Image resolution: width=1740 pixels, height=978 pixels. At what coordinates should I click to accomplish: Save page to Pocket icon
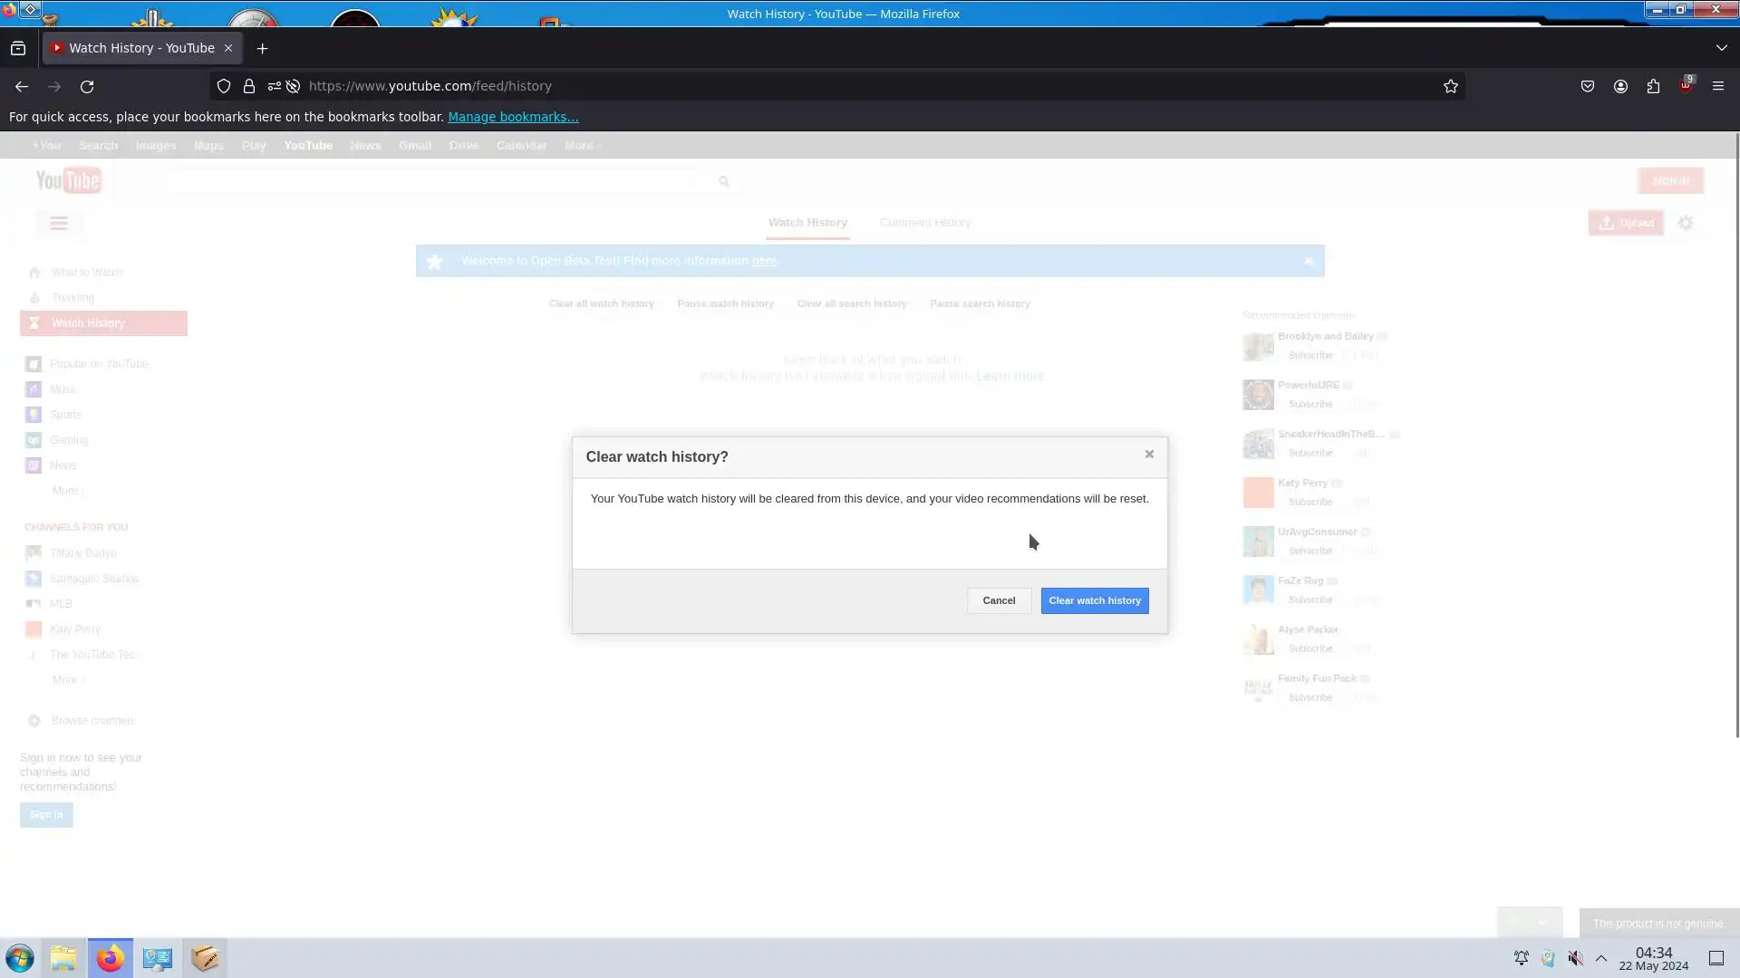(x=1588, y=87)
